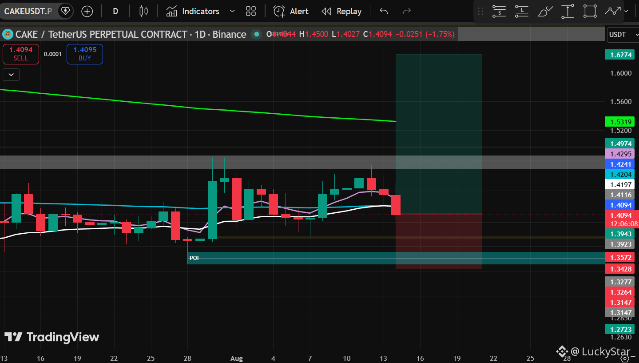Click the cyan 1.4204 price label
The image size is (639, 363).
(x=619, y=175)
